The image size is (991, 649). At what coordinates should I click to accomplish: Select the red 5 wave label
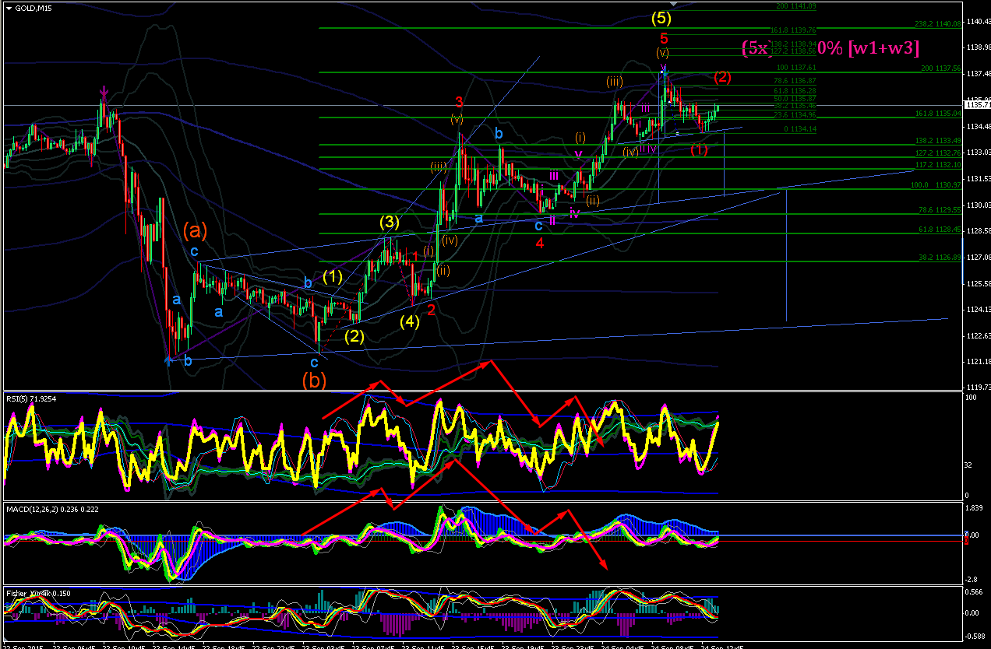664,38
